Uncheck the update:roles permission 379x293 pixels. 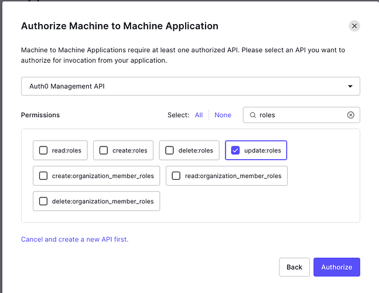point(235,151)
